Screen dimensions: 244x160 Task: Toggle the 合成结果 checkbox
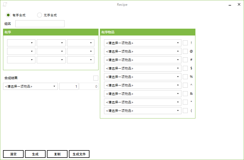coord(96,78)
